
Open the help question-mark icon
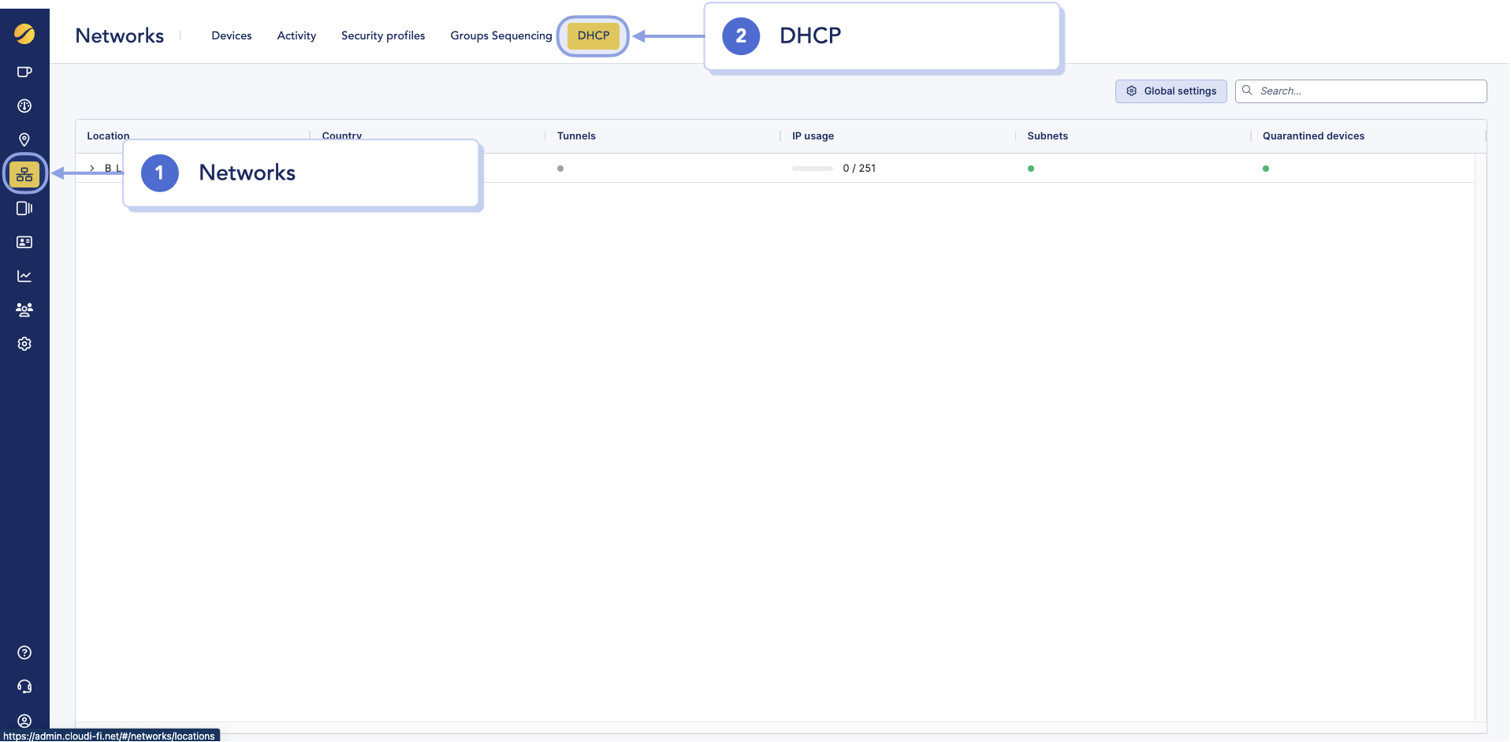pos(24,652)
